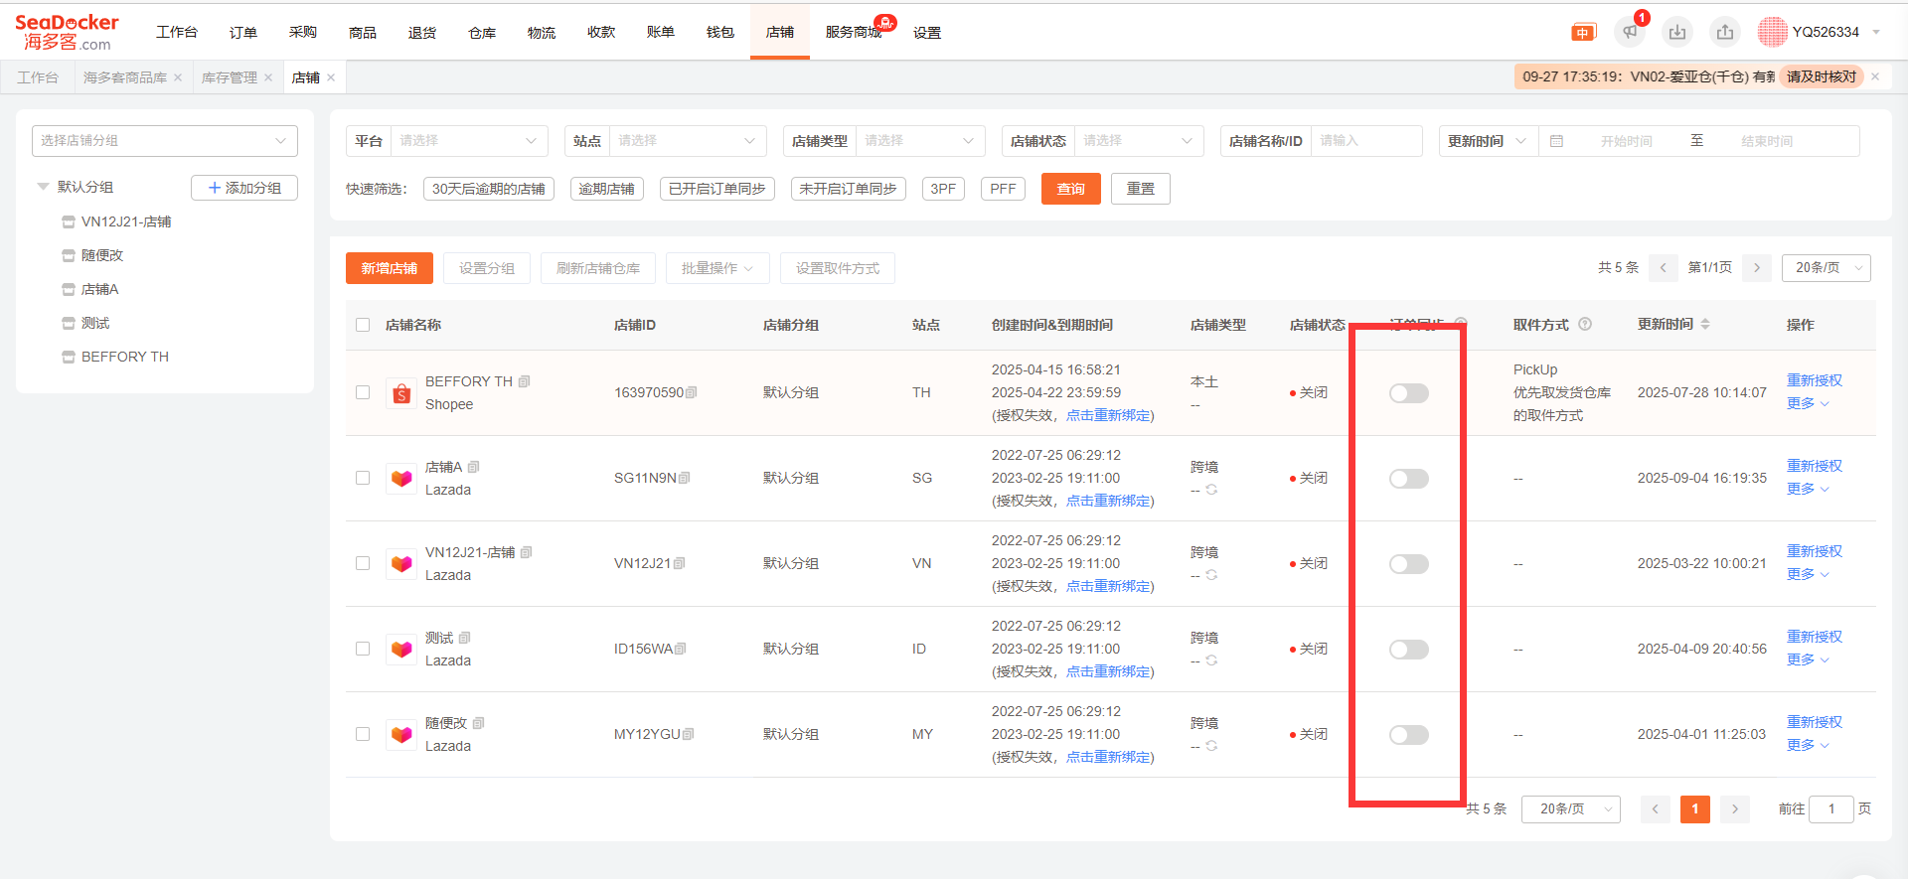Enable order sync switch for 店铺A
The image size is (1908, 879).
1408,479
